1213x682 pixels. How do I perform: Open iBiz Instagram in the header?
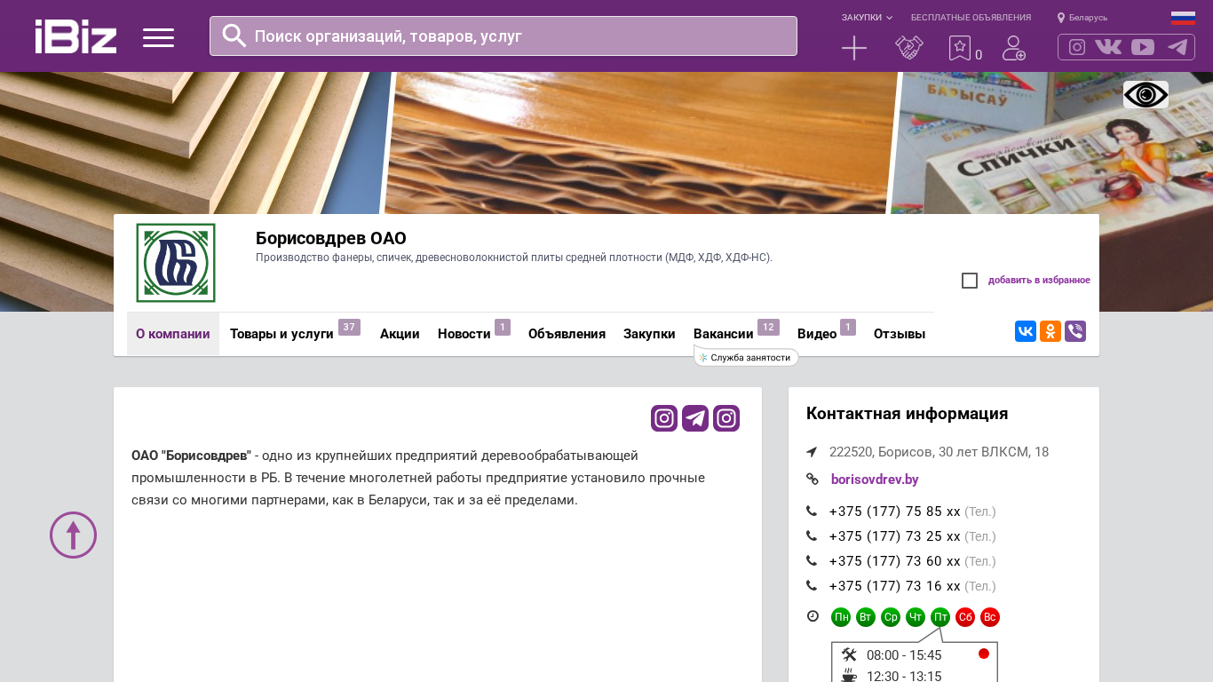point(1077,47)
